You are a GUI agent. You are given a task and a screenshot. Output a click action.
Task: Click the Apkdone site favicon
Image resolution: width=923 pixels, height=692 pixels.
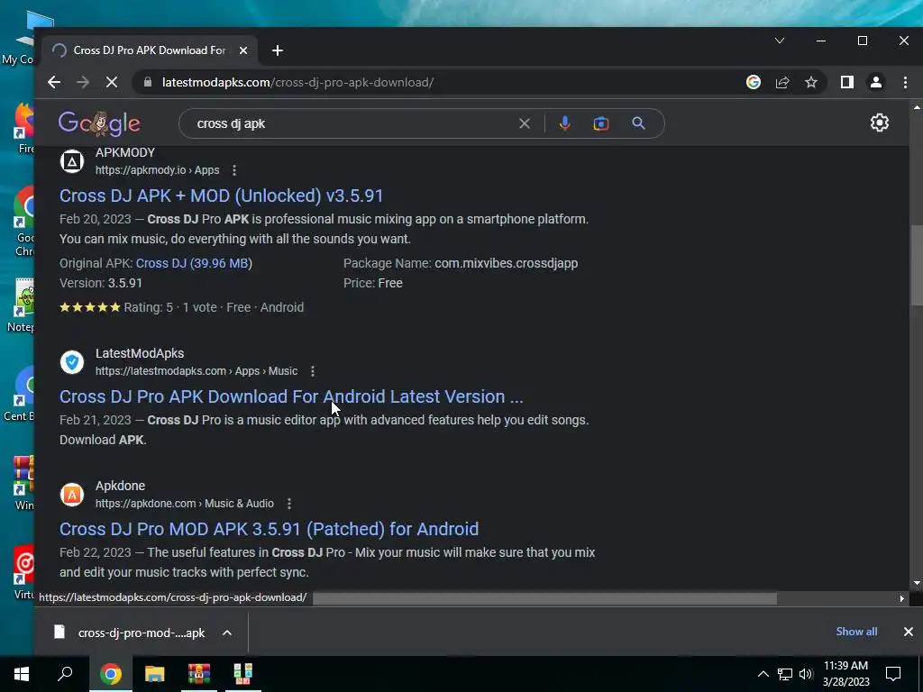[x=72, y=495]
